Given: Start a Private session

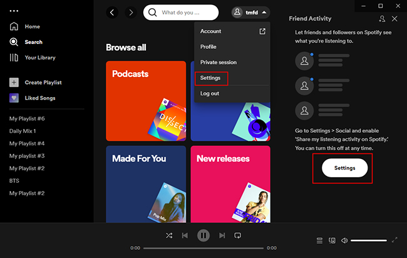Looking at the screenshot, I should tap(232, 62).
